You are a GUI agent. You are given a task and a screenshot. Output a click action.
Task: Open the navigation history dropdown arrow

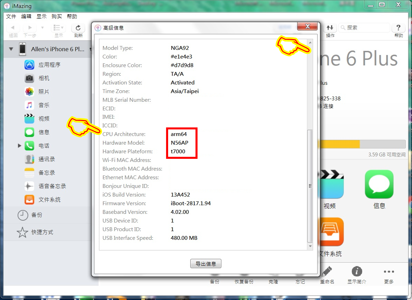pyautogui.click(x=42, y=28)
